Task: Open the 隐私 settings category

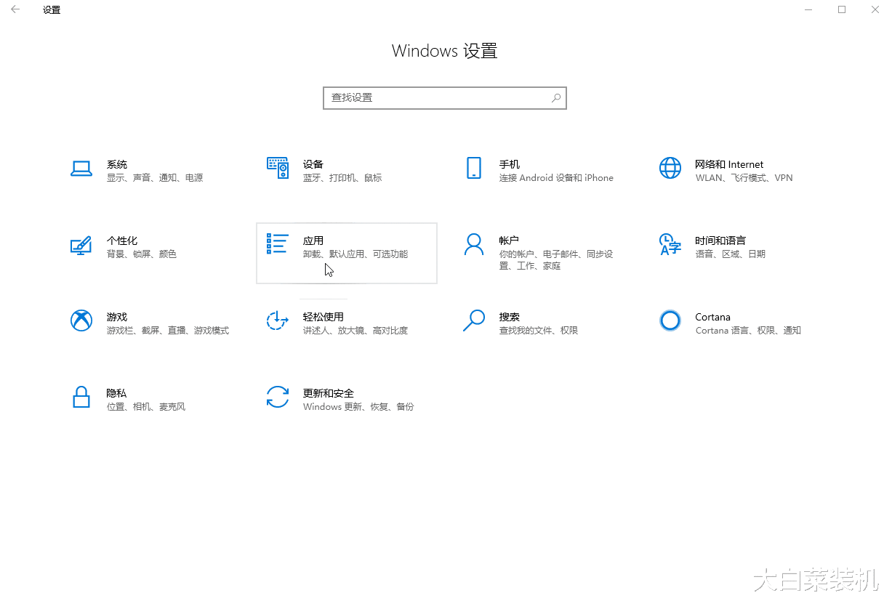Action: [117, 399]
